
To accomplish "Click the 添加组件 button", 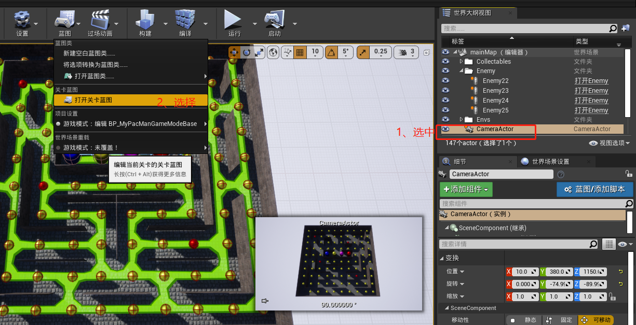I will 466,190.
